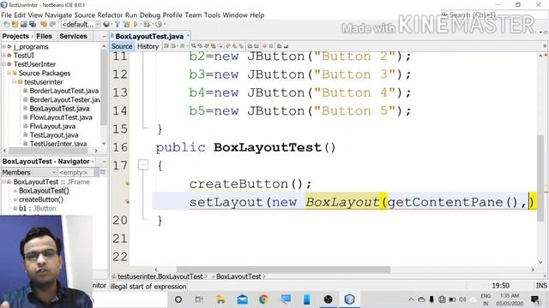Select FlowLayoutTest.java in project tree
This screenshot has height=308, width=549.
61,117
